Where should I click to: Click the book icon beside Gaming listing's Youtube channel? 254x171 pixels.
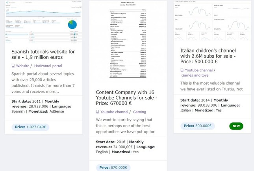point(98,112)
